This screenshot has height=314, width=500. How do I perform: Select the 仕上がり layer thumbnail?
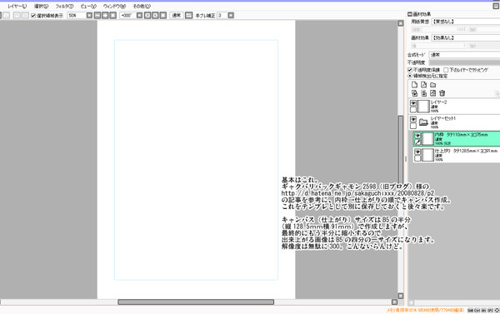(427, 155)
